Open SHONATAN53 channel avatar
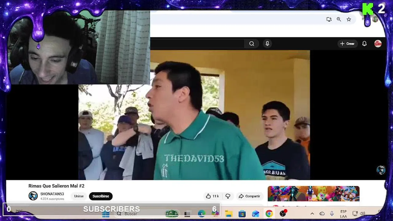 tap(33, 196)
